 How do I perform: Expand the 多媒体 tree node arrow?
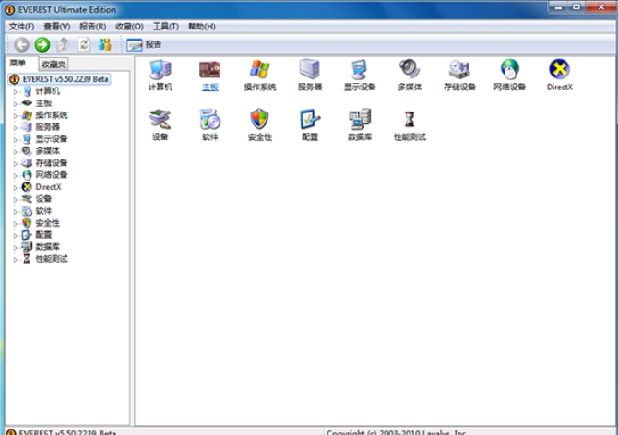click(16, 151)
